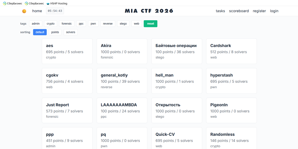
Task: Filter by stego tag
Action: [x=123, y=24]
